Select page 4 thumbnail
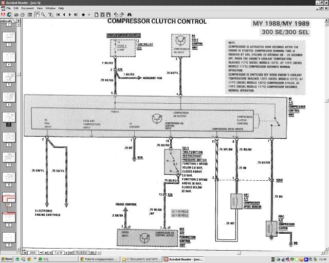The height and width of the screenshot is (263, 329). (x=9, y=57)
